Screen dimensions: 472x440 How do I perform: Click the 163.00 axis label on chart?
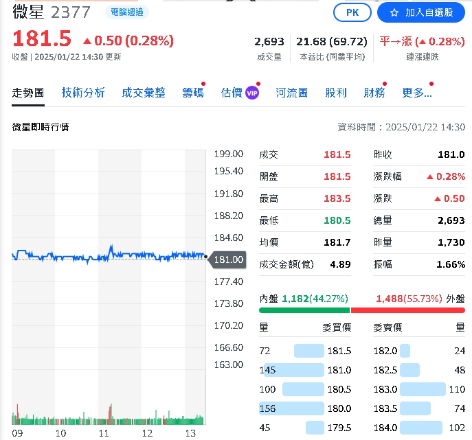pos(229,364)
